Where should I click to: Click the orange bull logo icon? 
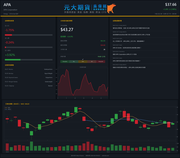(x=112, y=8)
